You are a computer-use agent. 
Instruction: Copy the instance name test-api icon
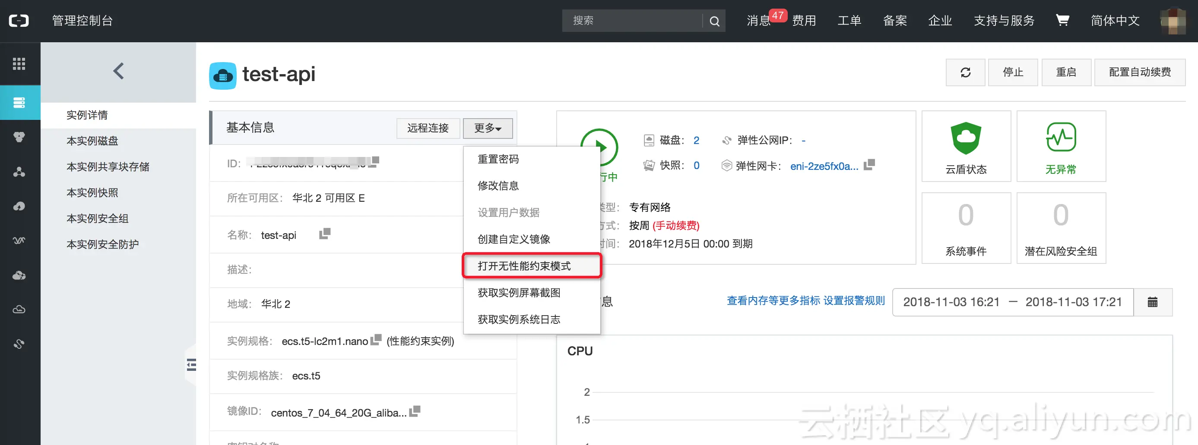pos(325,234)
